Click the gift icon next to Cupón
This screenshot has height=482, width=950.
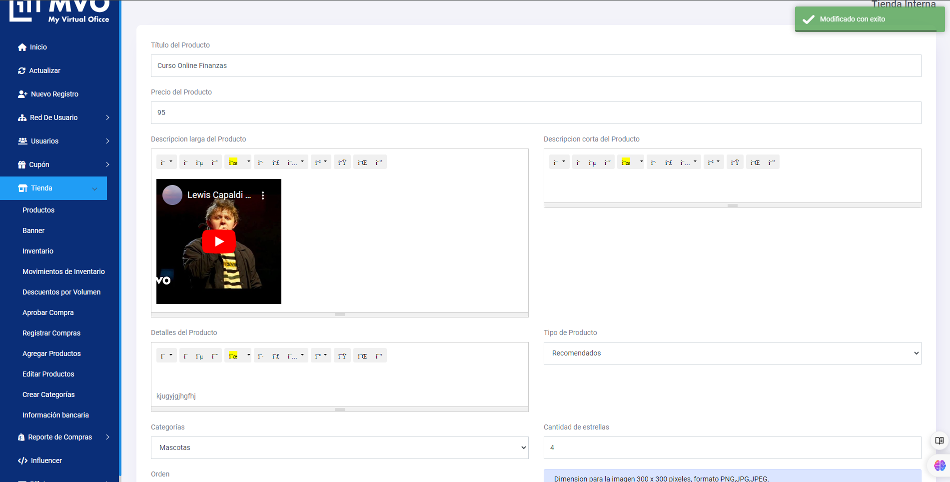(x=21, y=164)
